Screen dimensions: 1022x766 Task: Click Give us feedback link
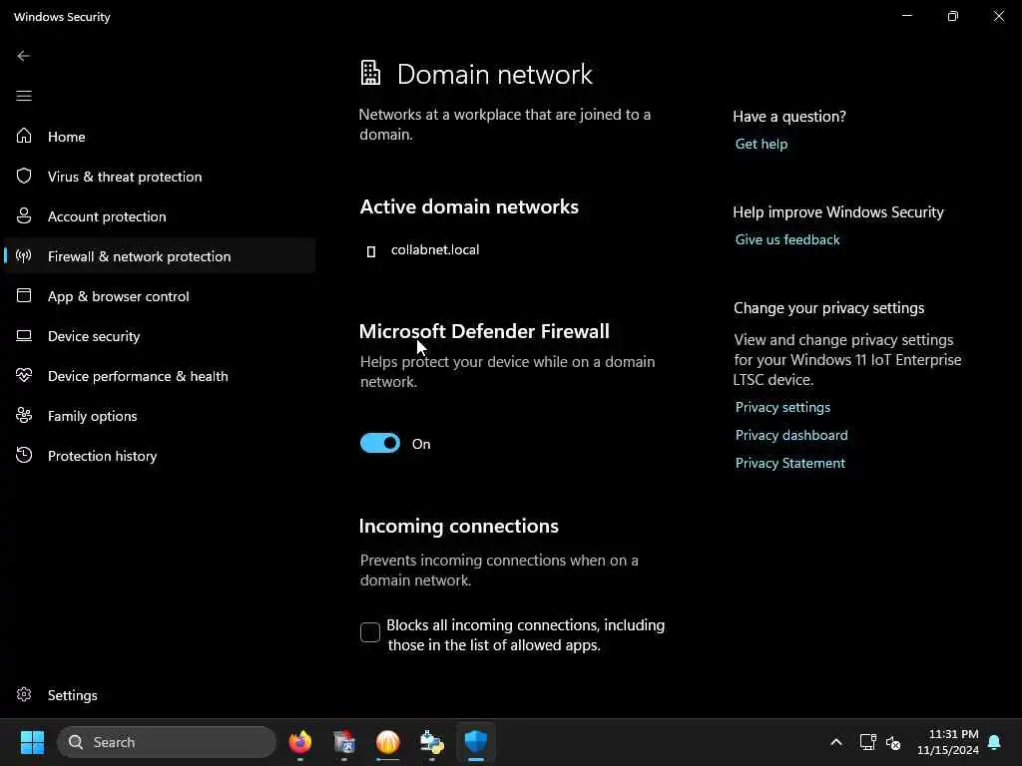click(x=787, y=239)
